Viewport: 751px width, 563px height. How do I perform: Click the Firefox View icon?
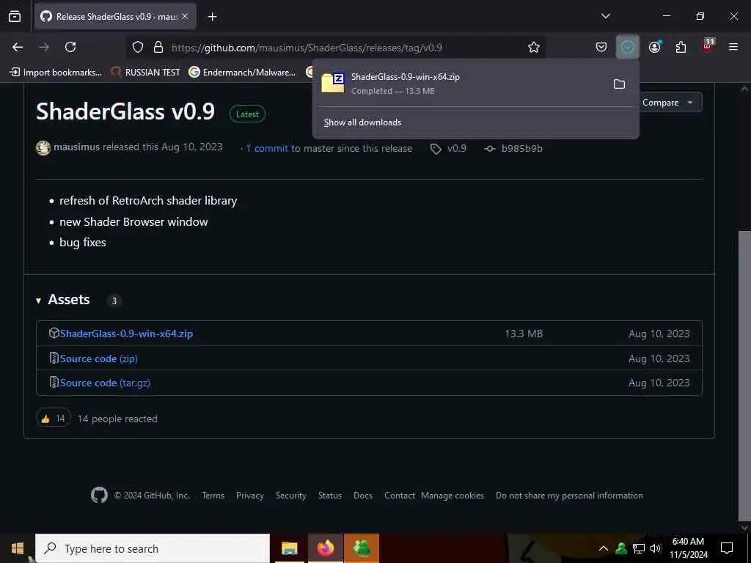coord(15,16)
